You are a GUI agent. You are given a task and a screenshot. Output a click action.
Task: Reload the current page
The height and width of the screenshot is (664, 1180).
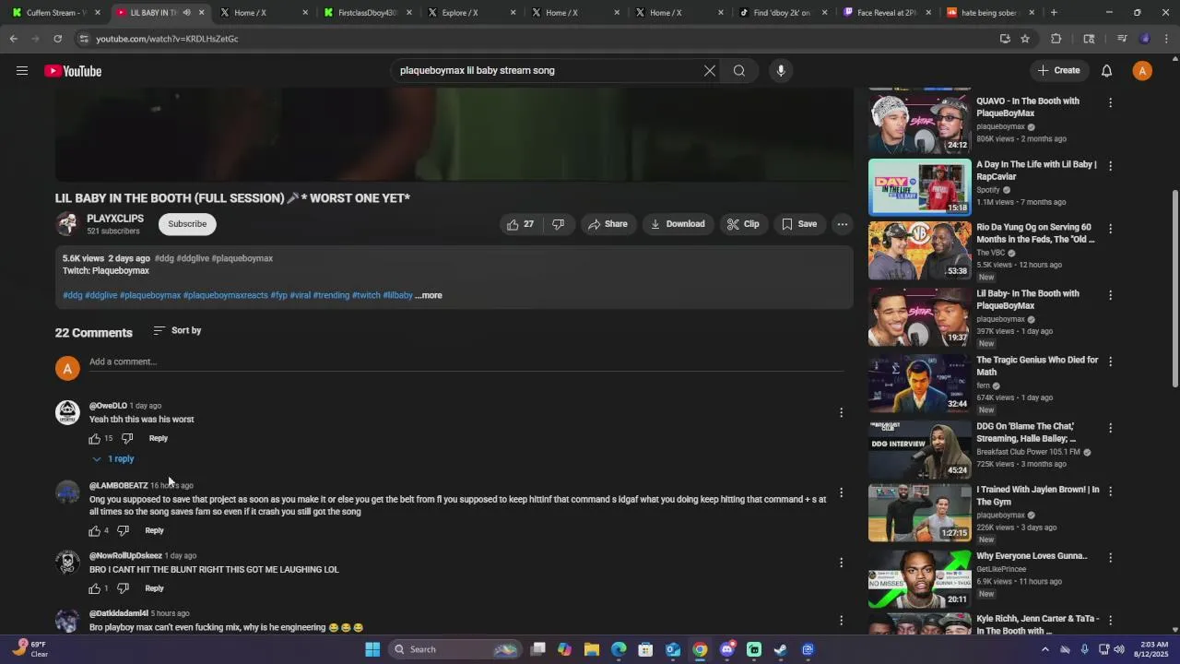(57, 39)
